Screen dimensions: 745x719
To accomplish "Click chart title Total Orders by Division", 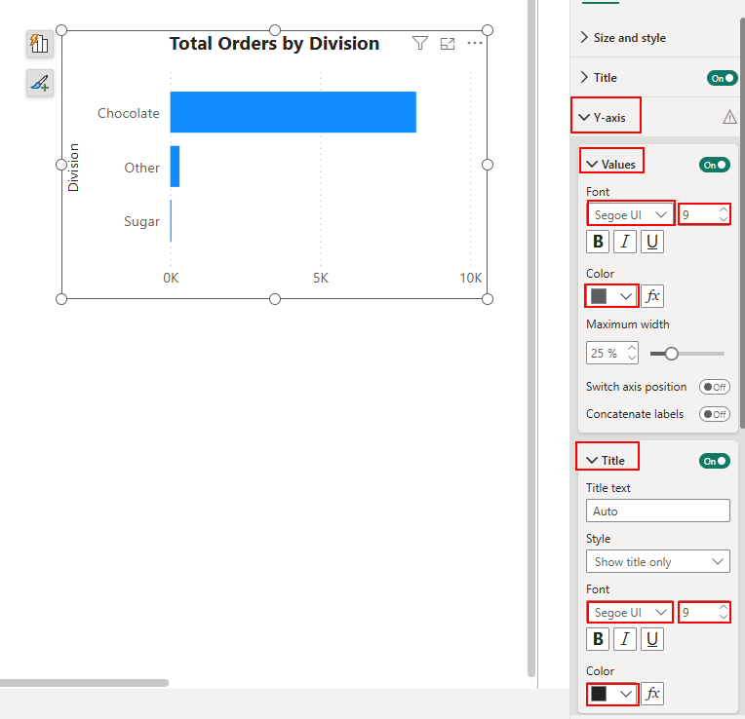I will point(275,44).
